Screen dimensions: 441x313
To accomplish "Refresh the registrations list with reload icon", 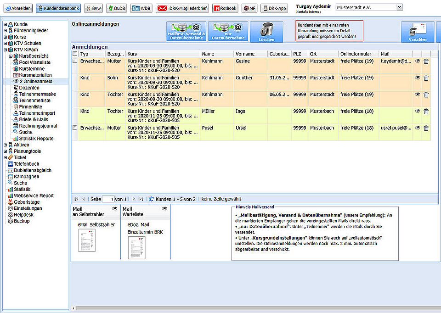I will (x=151, y=199).
